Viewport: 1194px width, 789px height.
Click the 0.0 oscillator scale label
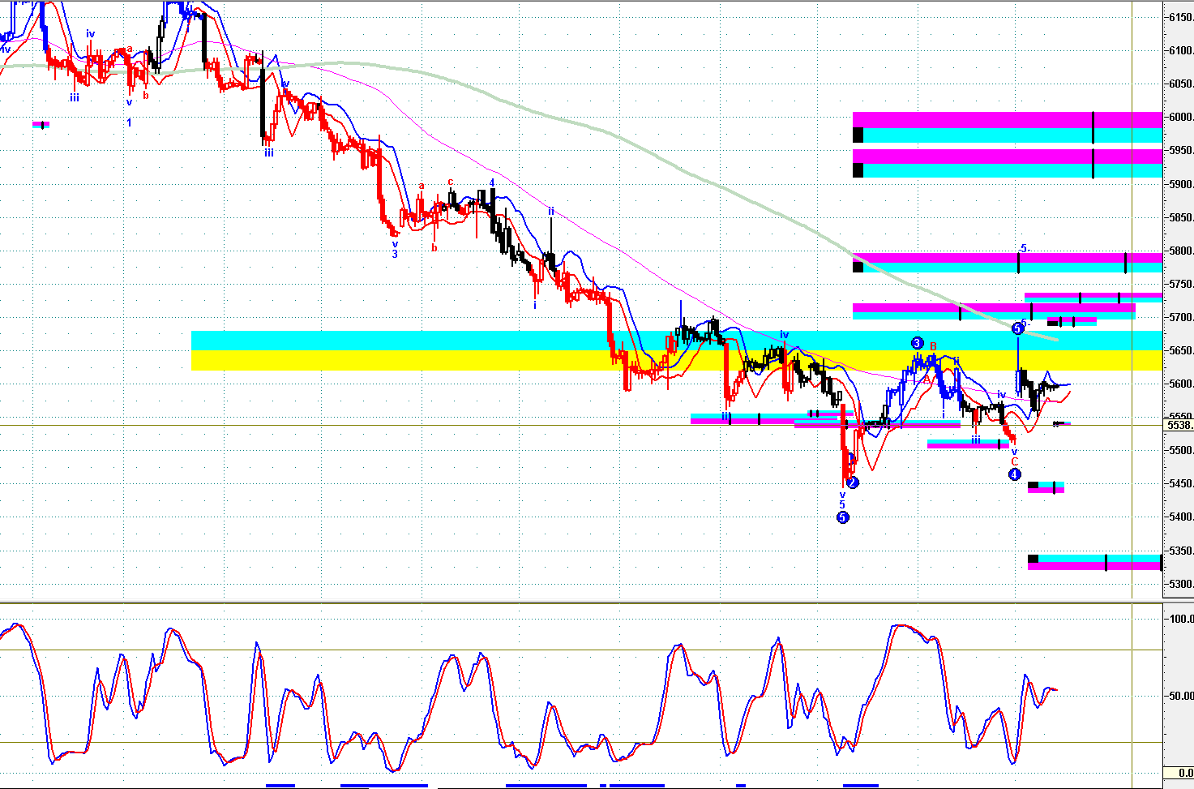click(1186, 774)
